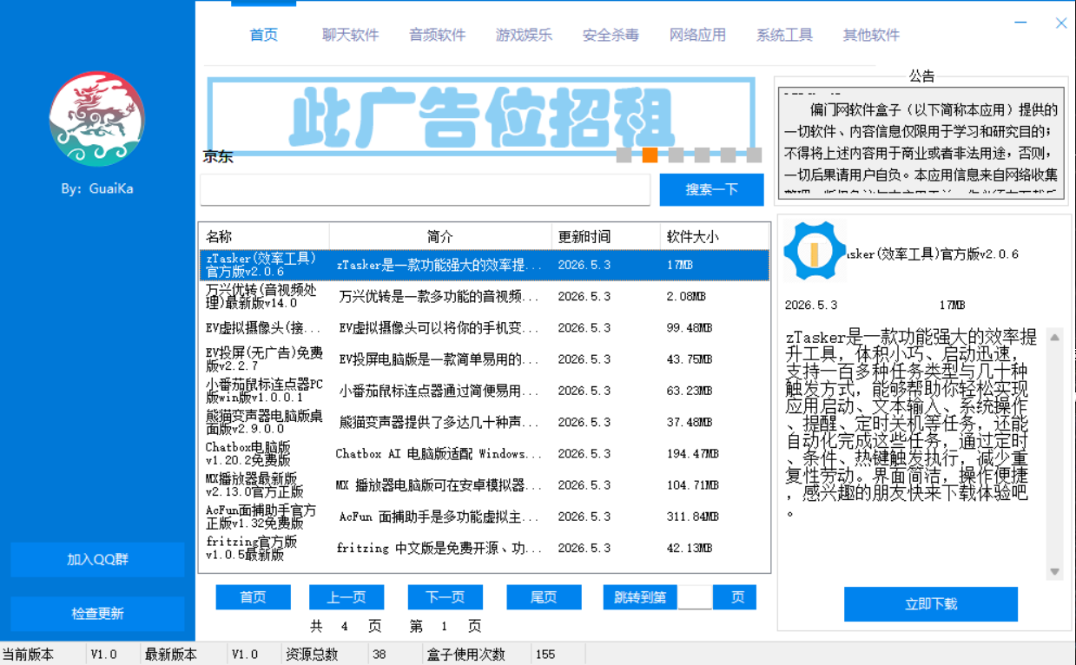The width and height of the screenshot is (1076, 665).
Task: Click the zTasker gear app icon
Action: [814, 251]
